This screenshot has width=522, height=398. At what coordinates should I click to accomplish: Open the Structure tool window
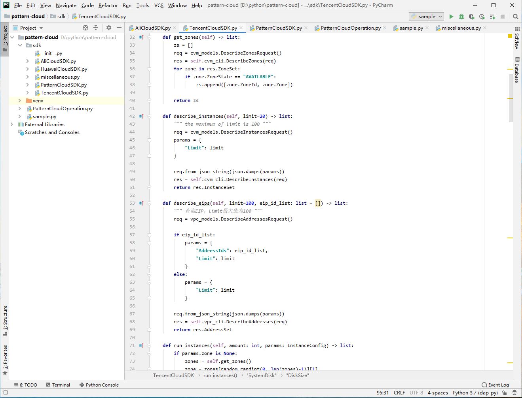click(5, 321)
